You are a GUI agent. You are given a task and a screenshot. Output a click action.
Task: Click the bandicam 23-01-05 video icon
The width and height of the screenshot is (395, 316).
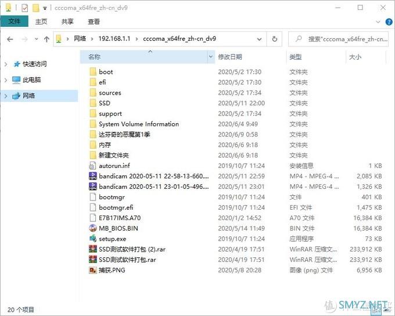[93, 186]
